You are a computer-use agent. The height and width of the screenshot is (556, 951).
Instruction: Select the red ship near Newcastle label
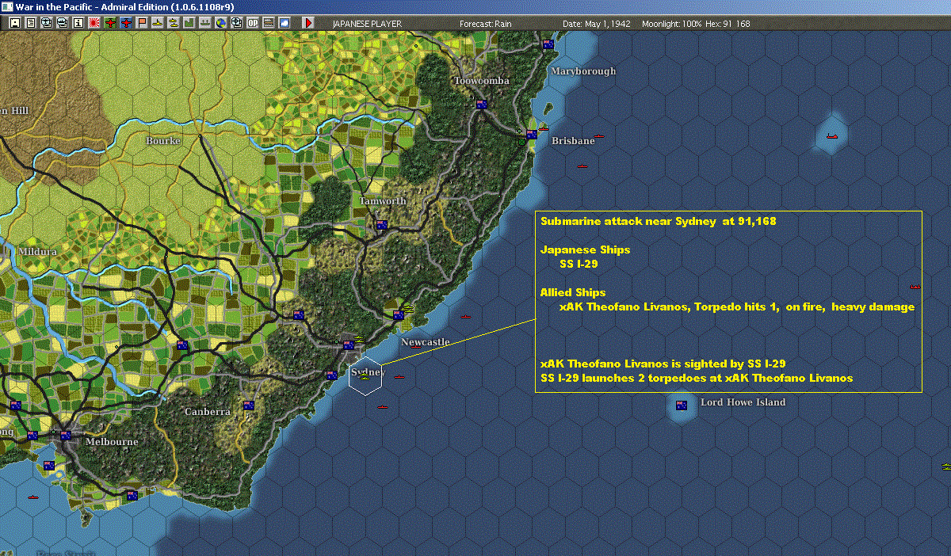pos(415,347)
